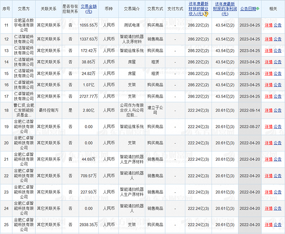Select the 227.93万 amount cell
Image resolution: width=285 pixels, height=234 pixels.
(x=89, y=192)
